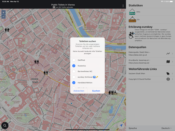Toggle the partially visible checkbox below Handdesinfektion
Viewport: 175px width, 131px height.
point(74,88)
